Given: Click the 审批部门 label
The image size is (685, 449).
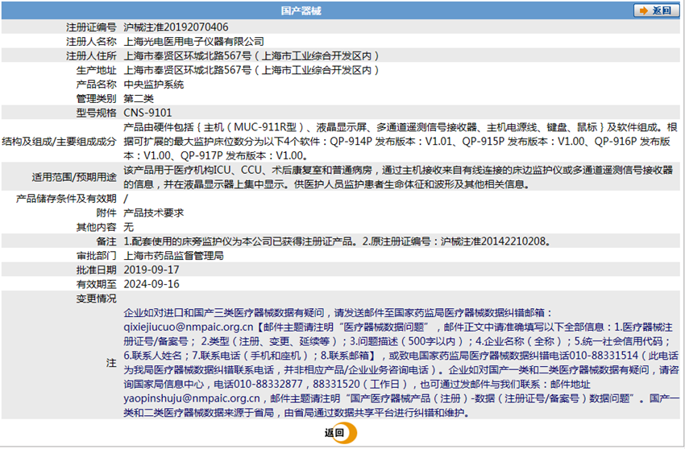Looking at the screenshot, I should 97,256.
